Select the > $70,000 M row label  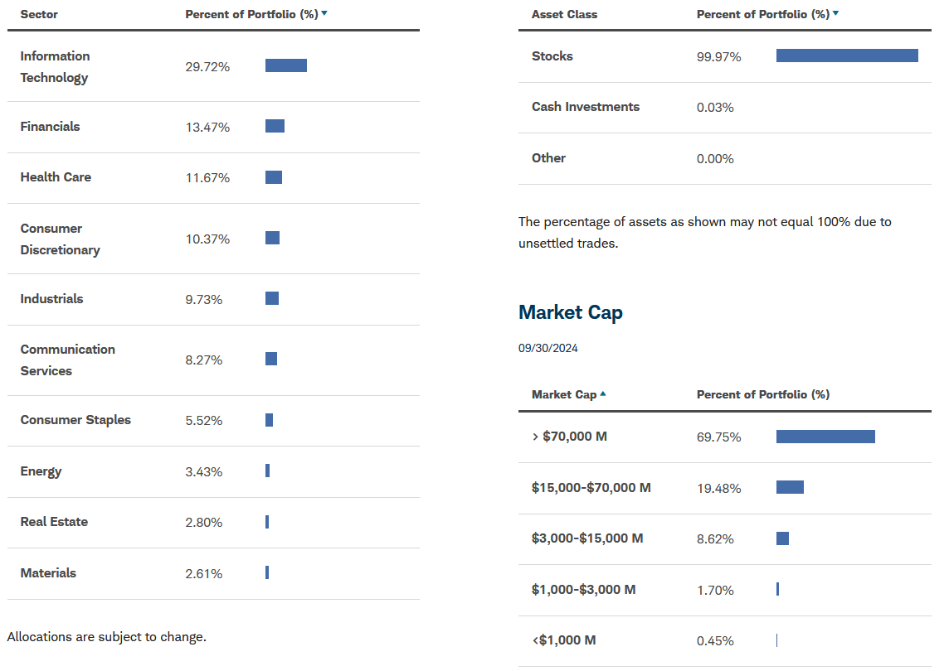click(569, 437)
